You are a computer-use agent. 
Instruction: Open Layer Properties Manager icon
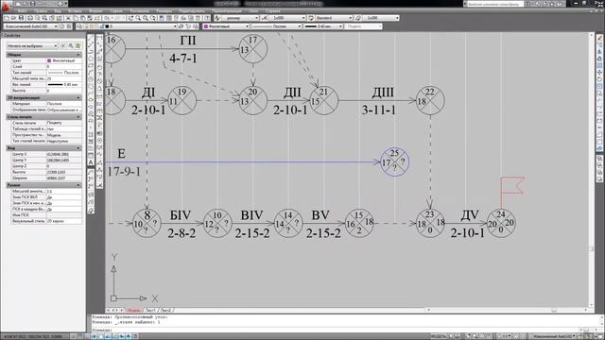coord(78,26)
